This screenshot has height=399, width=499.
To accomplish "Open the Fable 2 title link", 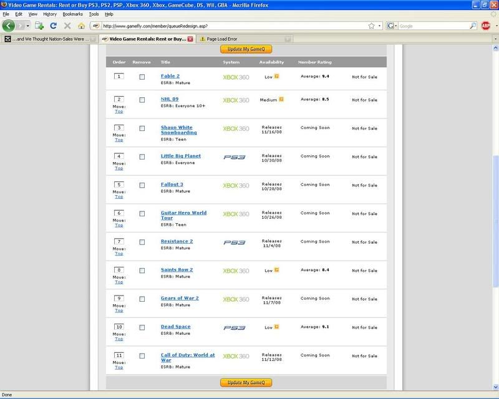I will click(x=170, y=76).
